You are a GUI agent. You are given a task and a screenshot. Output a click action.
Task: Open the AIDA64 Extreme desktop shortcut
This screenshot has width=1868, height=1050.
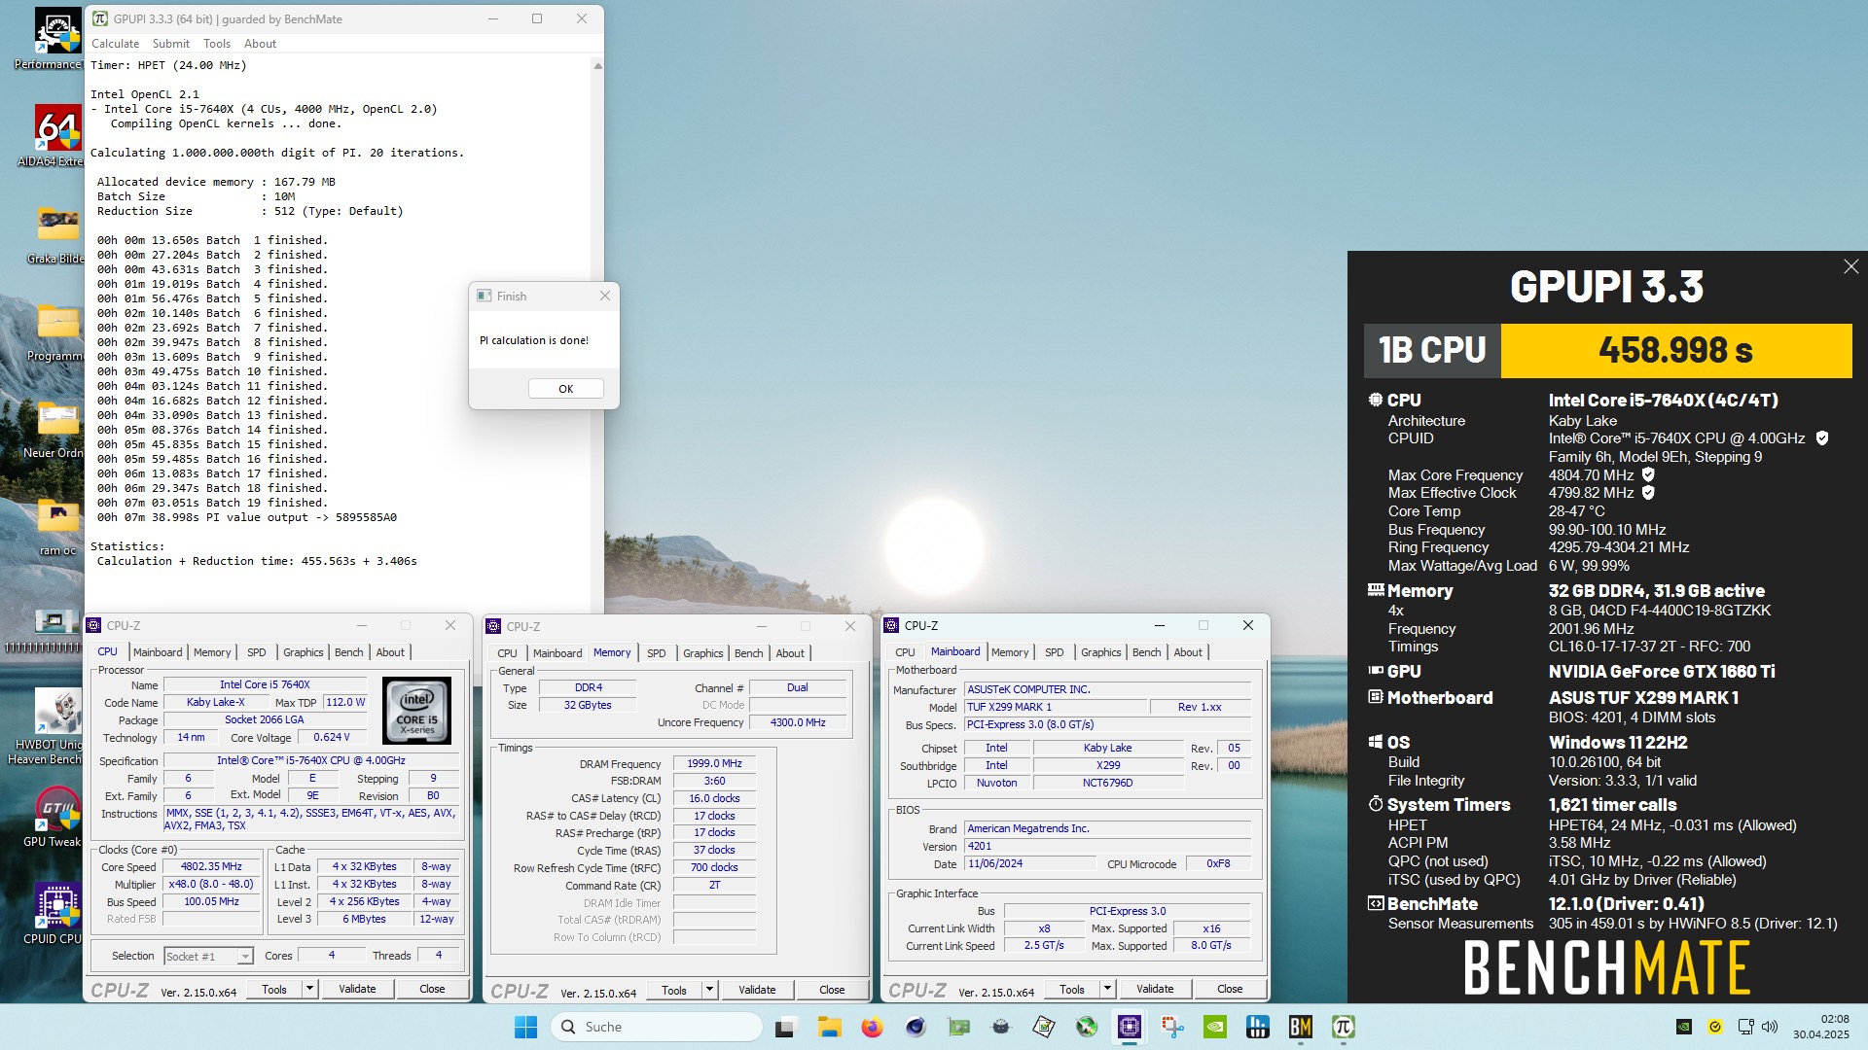[x=56, y=136]
